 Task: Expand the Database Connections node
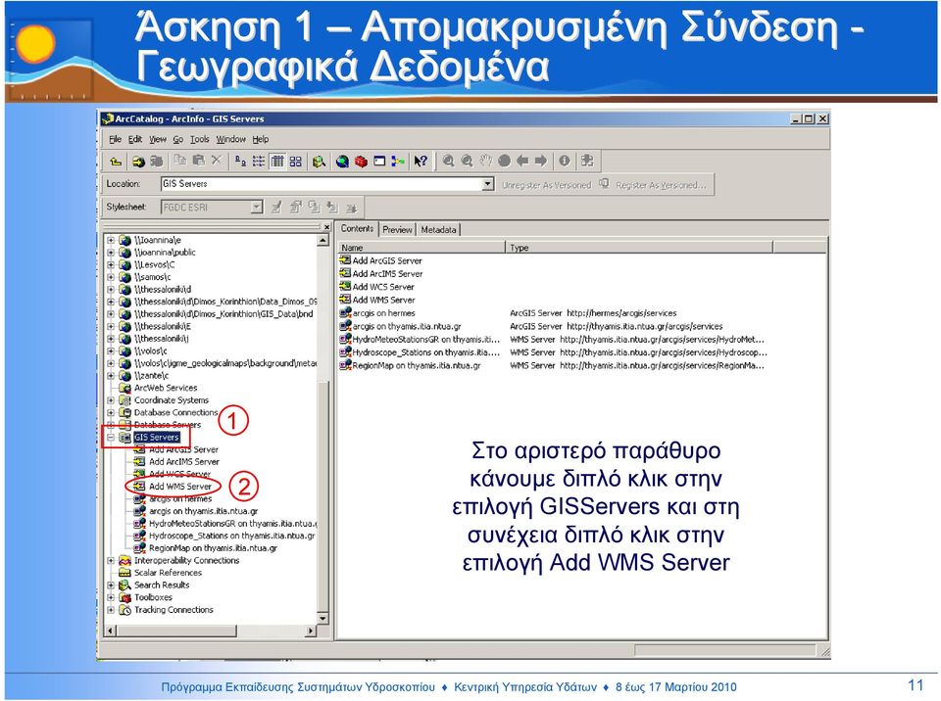coord(111,412)
